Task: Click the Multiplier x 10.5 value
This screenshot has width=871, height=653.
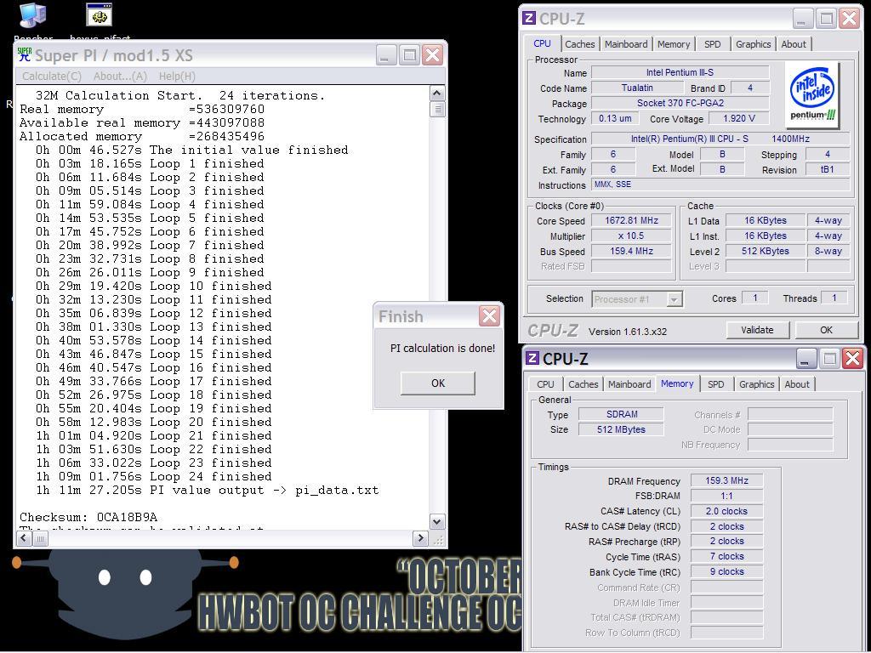Action: pyautogui.click(x=631, y=236)
